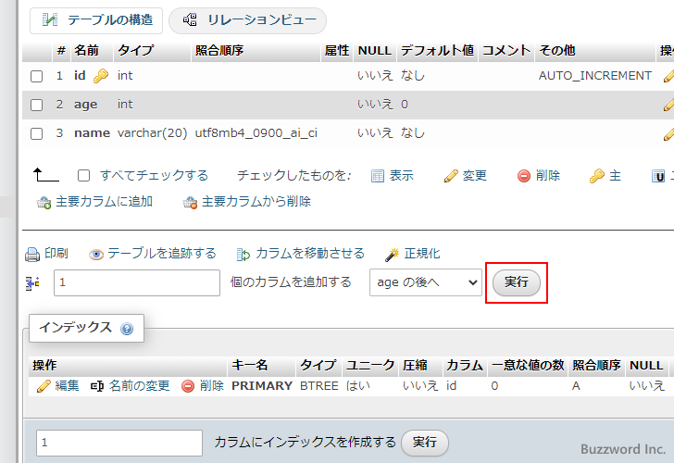This screenshot has height=463, width=674.
Task: Switch to リレーションビュー tab
Action: pos(247,20)
